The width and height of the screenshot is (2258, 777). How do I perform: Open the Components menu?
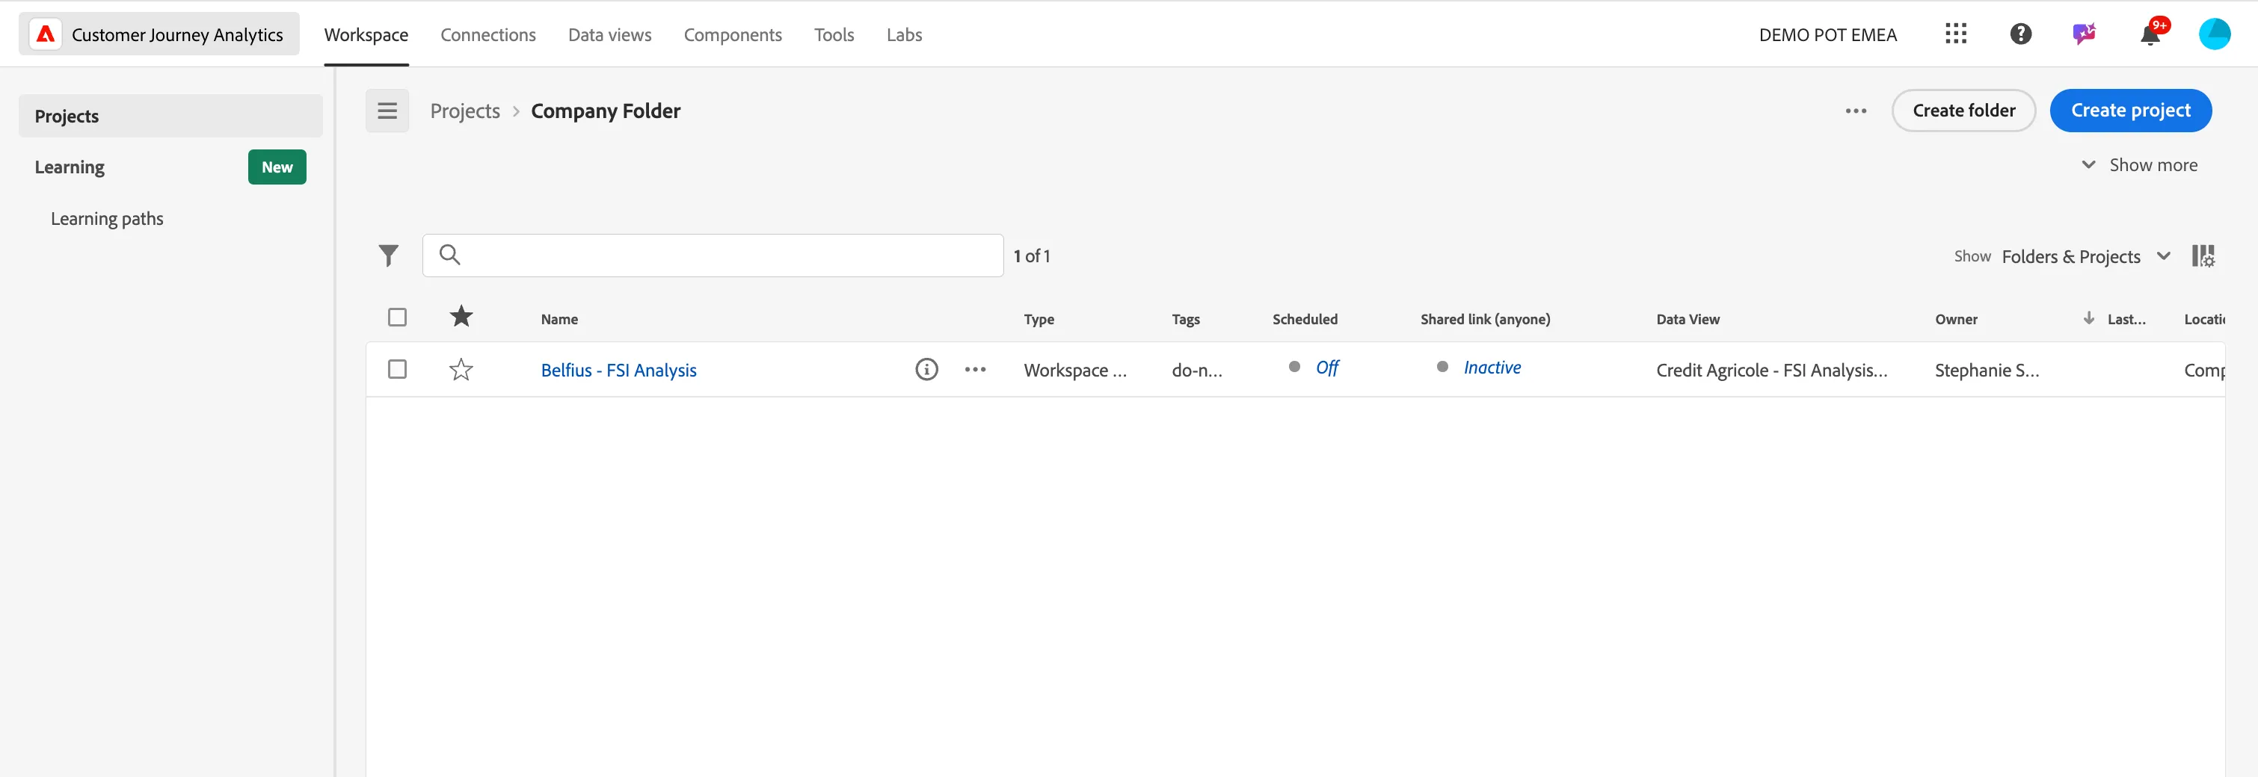pyautogui.click(x=733, y=35)
